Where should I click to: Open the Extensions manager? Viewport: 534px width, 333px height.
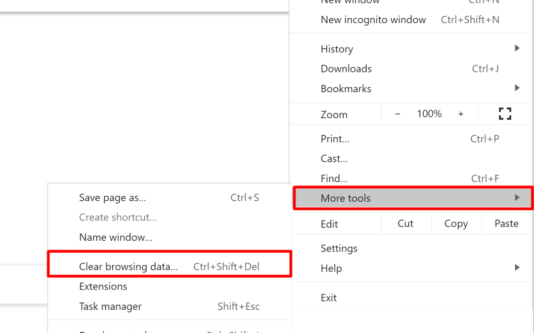[x=103, y=286]
